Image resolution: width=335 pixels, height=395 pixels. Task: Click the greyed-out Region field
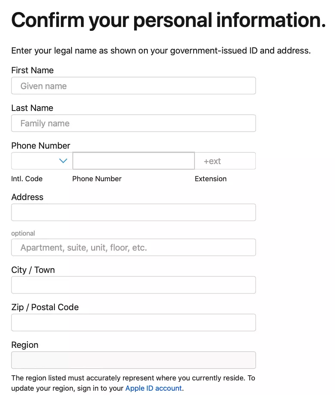pos(134,360)
